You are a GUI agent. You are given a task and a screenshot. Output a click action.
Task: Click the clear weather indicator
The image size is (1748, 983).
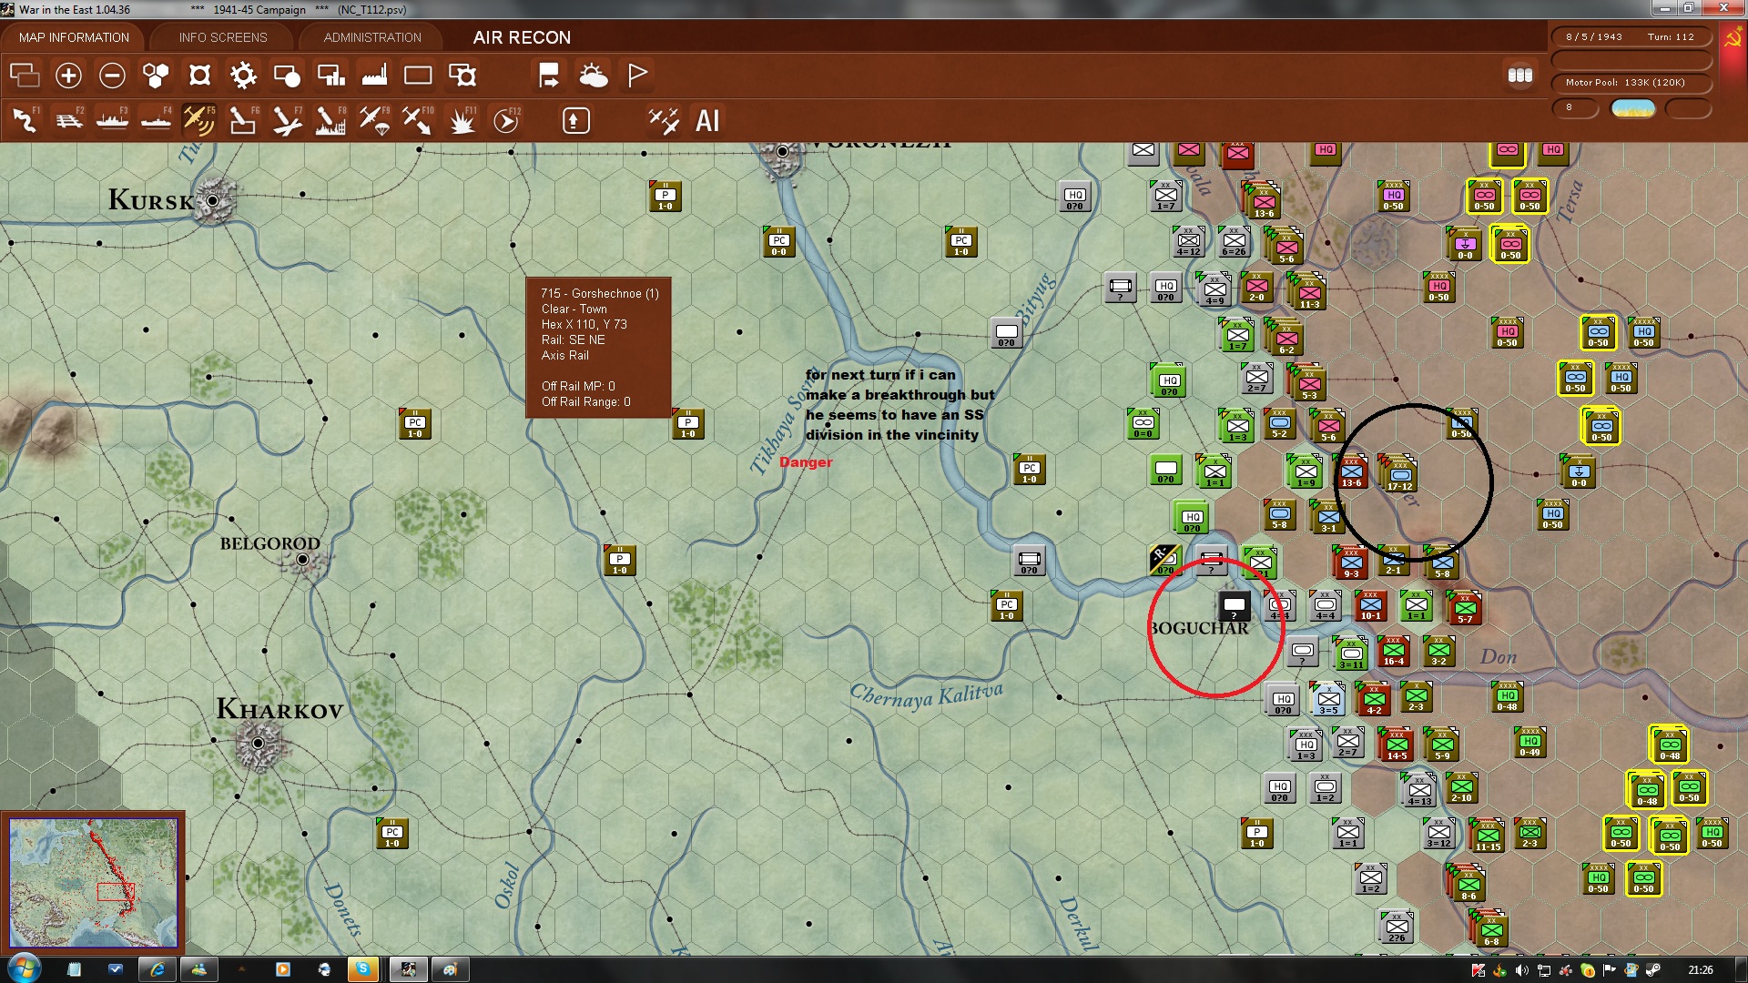pyautogui.click(x=1633, y=108)
